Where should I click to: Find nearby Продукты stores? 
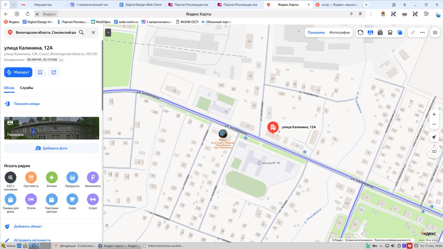(x=72, y=179)
